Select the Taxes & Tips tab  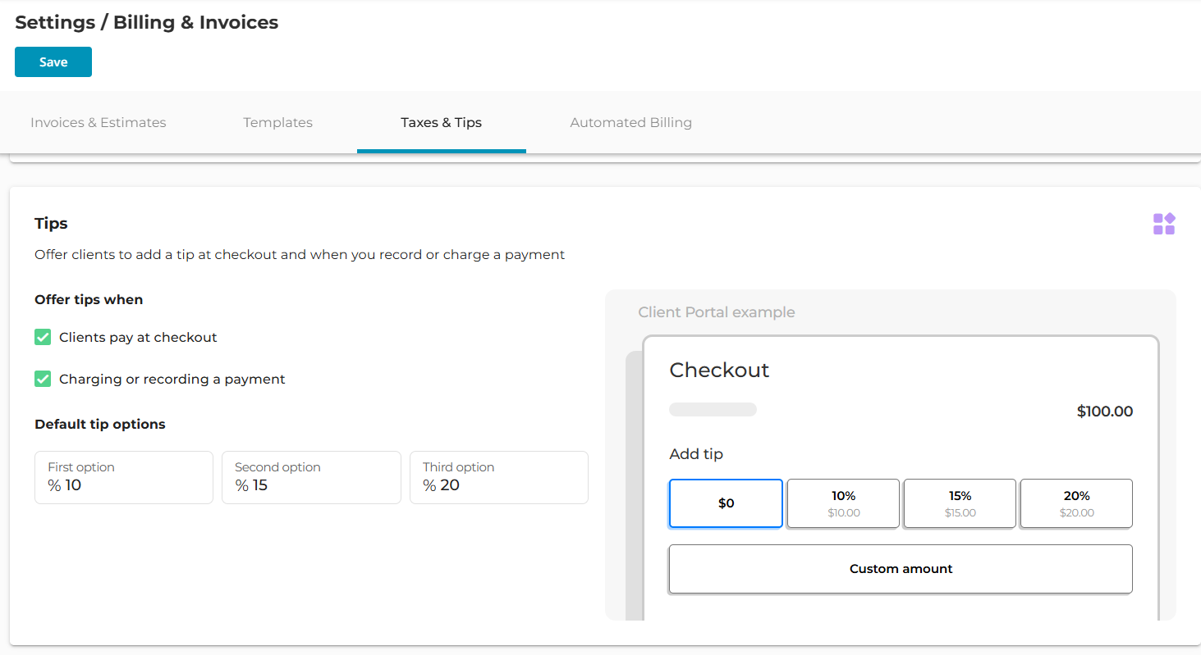click(x=441, y=123)
